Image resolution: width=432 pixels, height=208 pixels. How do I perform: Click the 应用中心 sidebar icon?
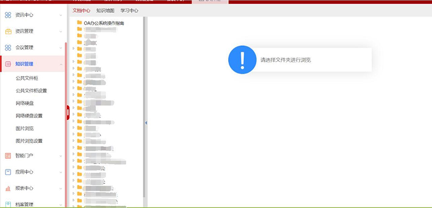pyautogui.click(x=8, y=172)
